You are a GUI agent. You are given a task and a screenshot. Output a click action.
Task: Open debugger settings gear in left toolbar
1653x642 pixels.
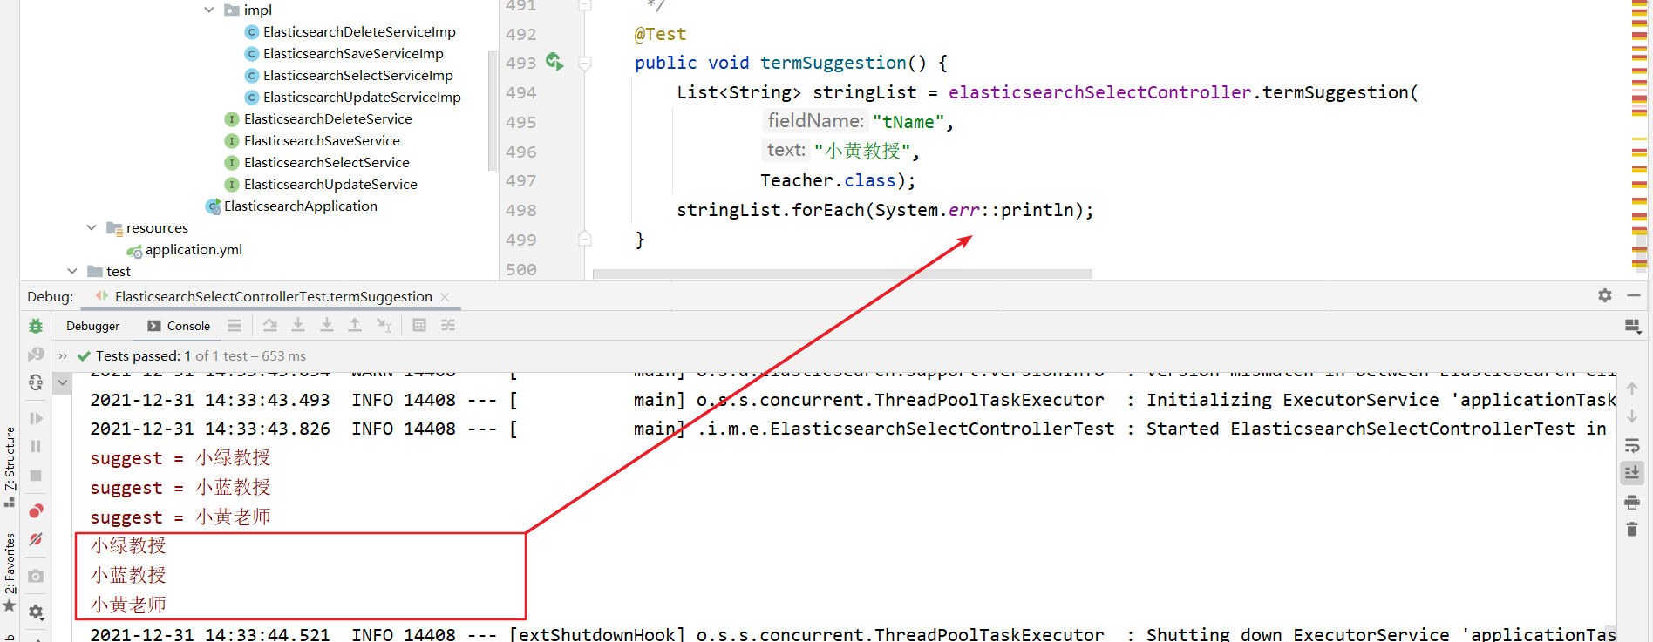36,612
